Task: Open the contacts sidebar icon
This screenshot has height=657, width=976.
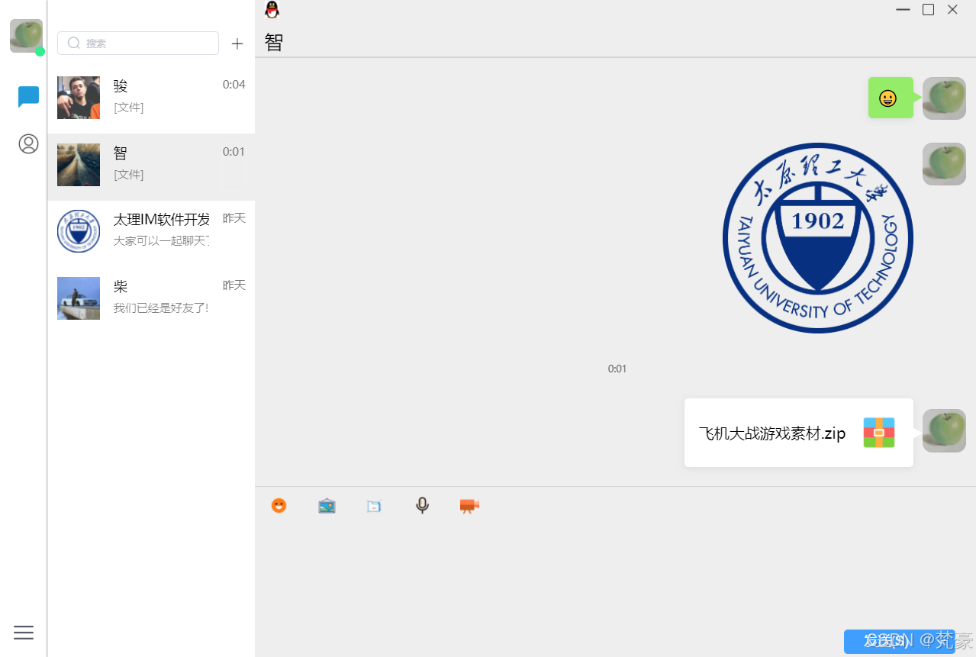Action: tap(28, 143)
